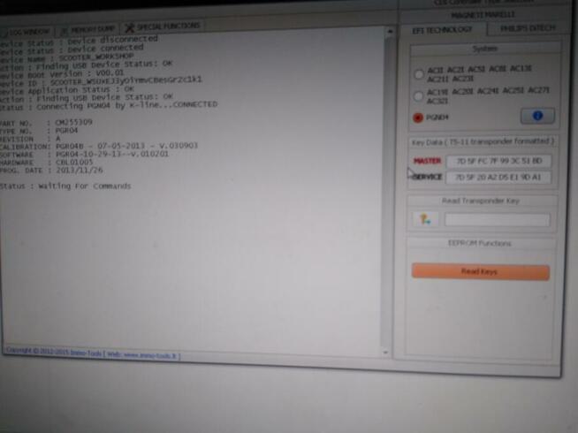The width and height of the screenshot is (578, 433).
Task: Switch to the MEMORY DUMP tab
Action: (x=88, y=29)
